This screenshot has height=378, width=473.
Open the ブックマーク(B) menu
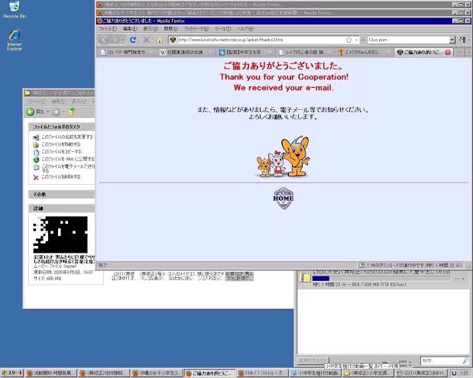click(x=196, y=29)
